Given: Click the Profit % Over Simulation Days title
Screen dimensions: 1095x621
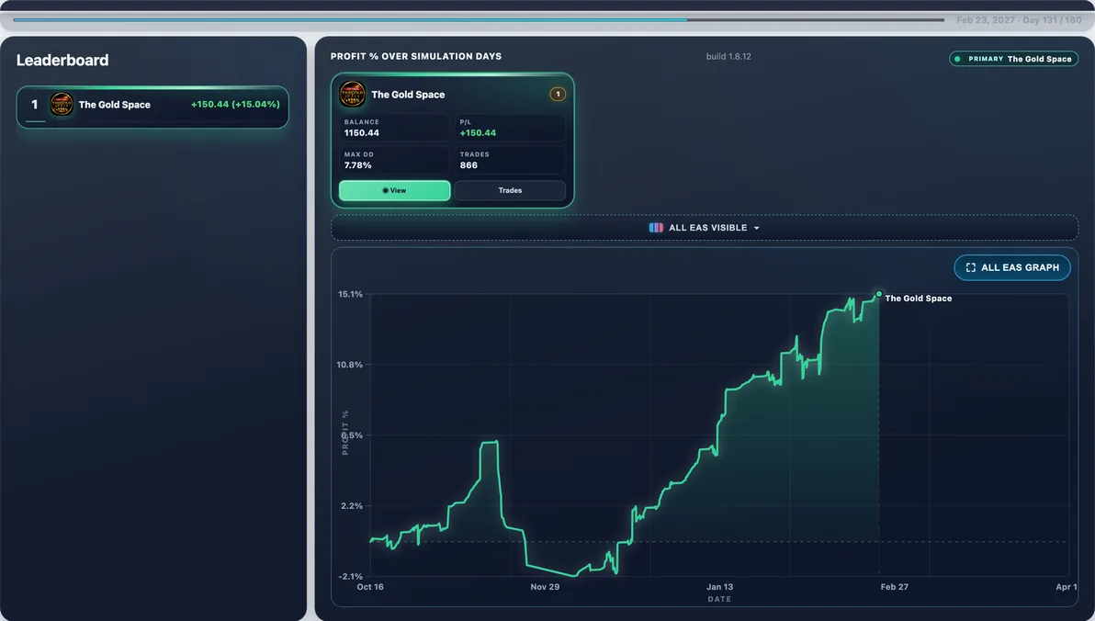Looking at the screenshot, I should 415,57.
